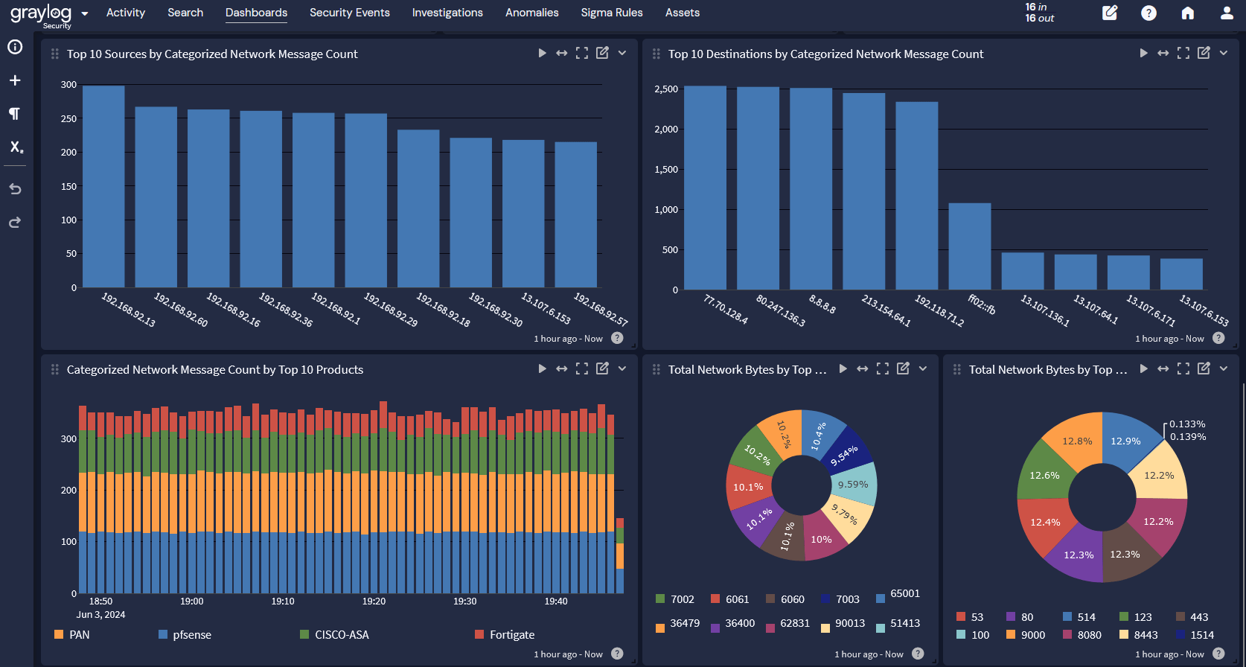Open the Sigma Rules menu item
The height and width of the screenshot is (667, 1246).
[611, 13]
